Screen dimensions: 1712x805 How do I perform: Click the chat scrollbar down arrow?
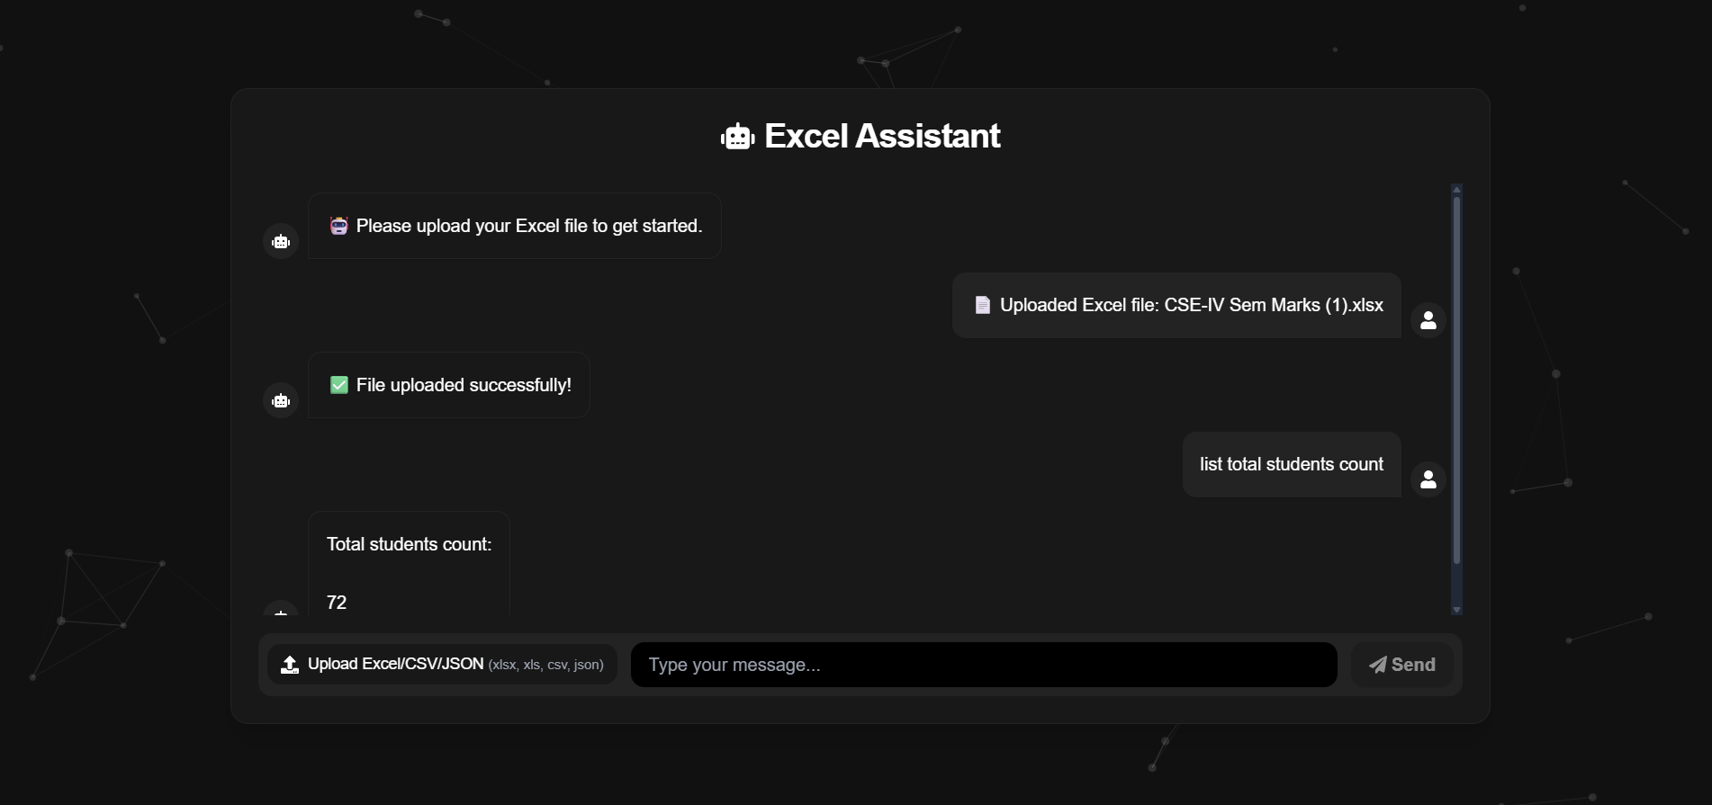[1456, 610]
